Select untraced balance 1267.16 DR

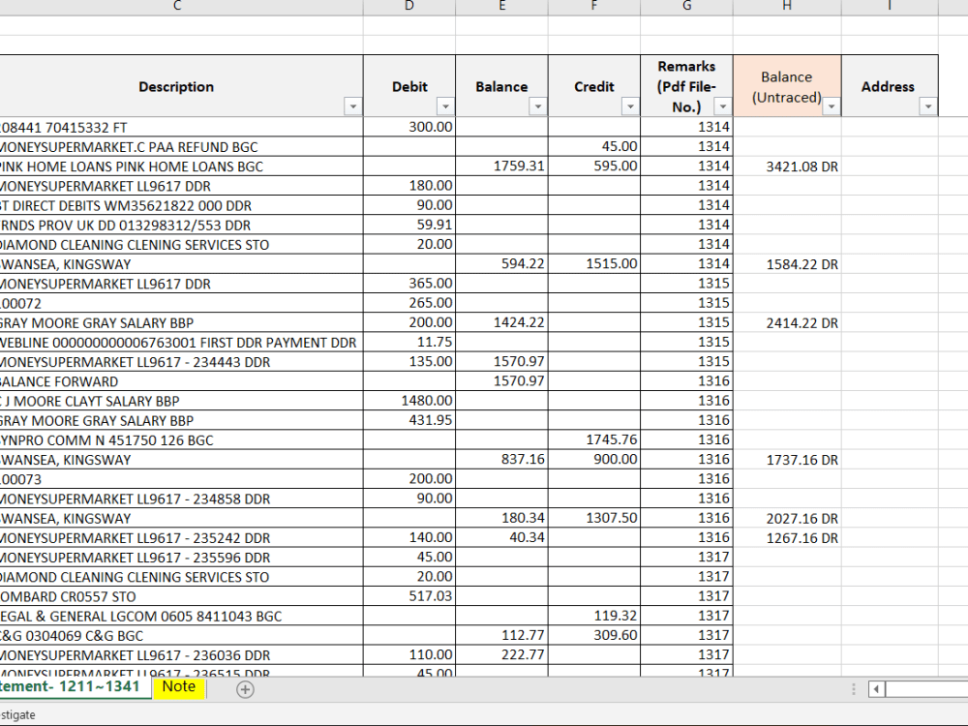[x=787, y=537]
